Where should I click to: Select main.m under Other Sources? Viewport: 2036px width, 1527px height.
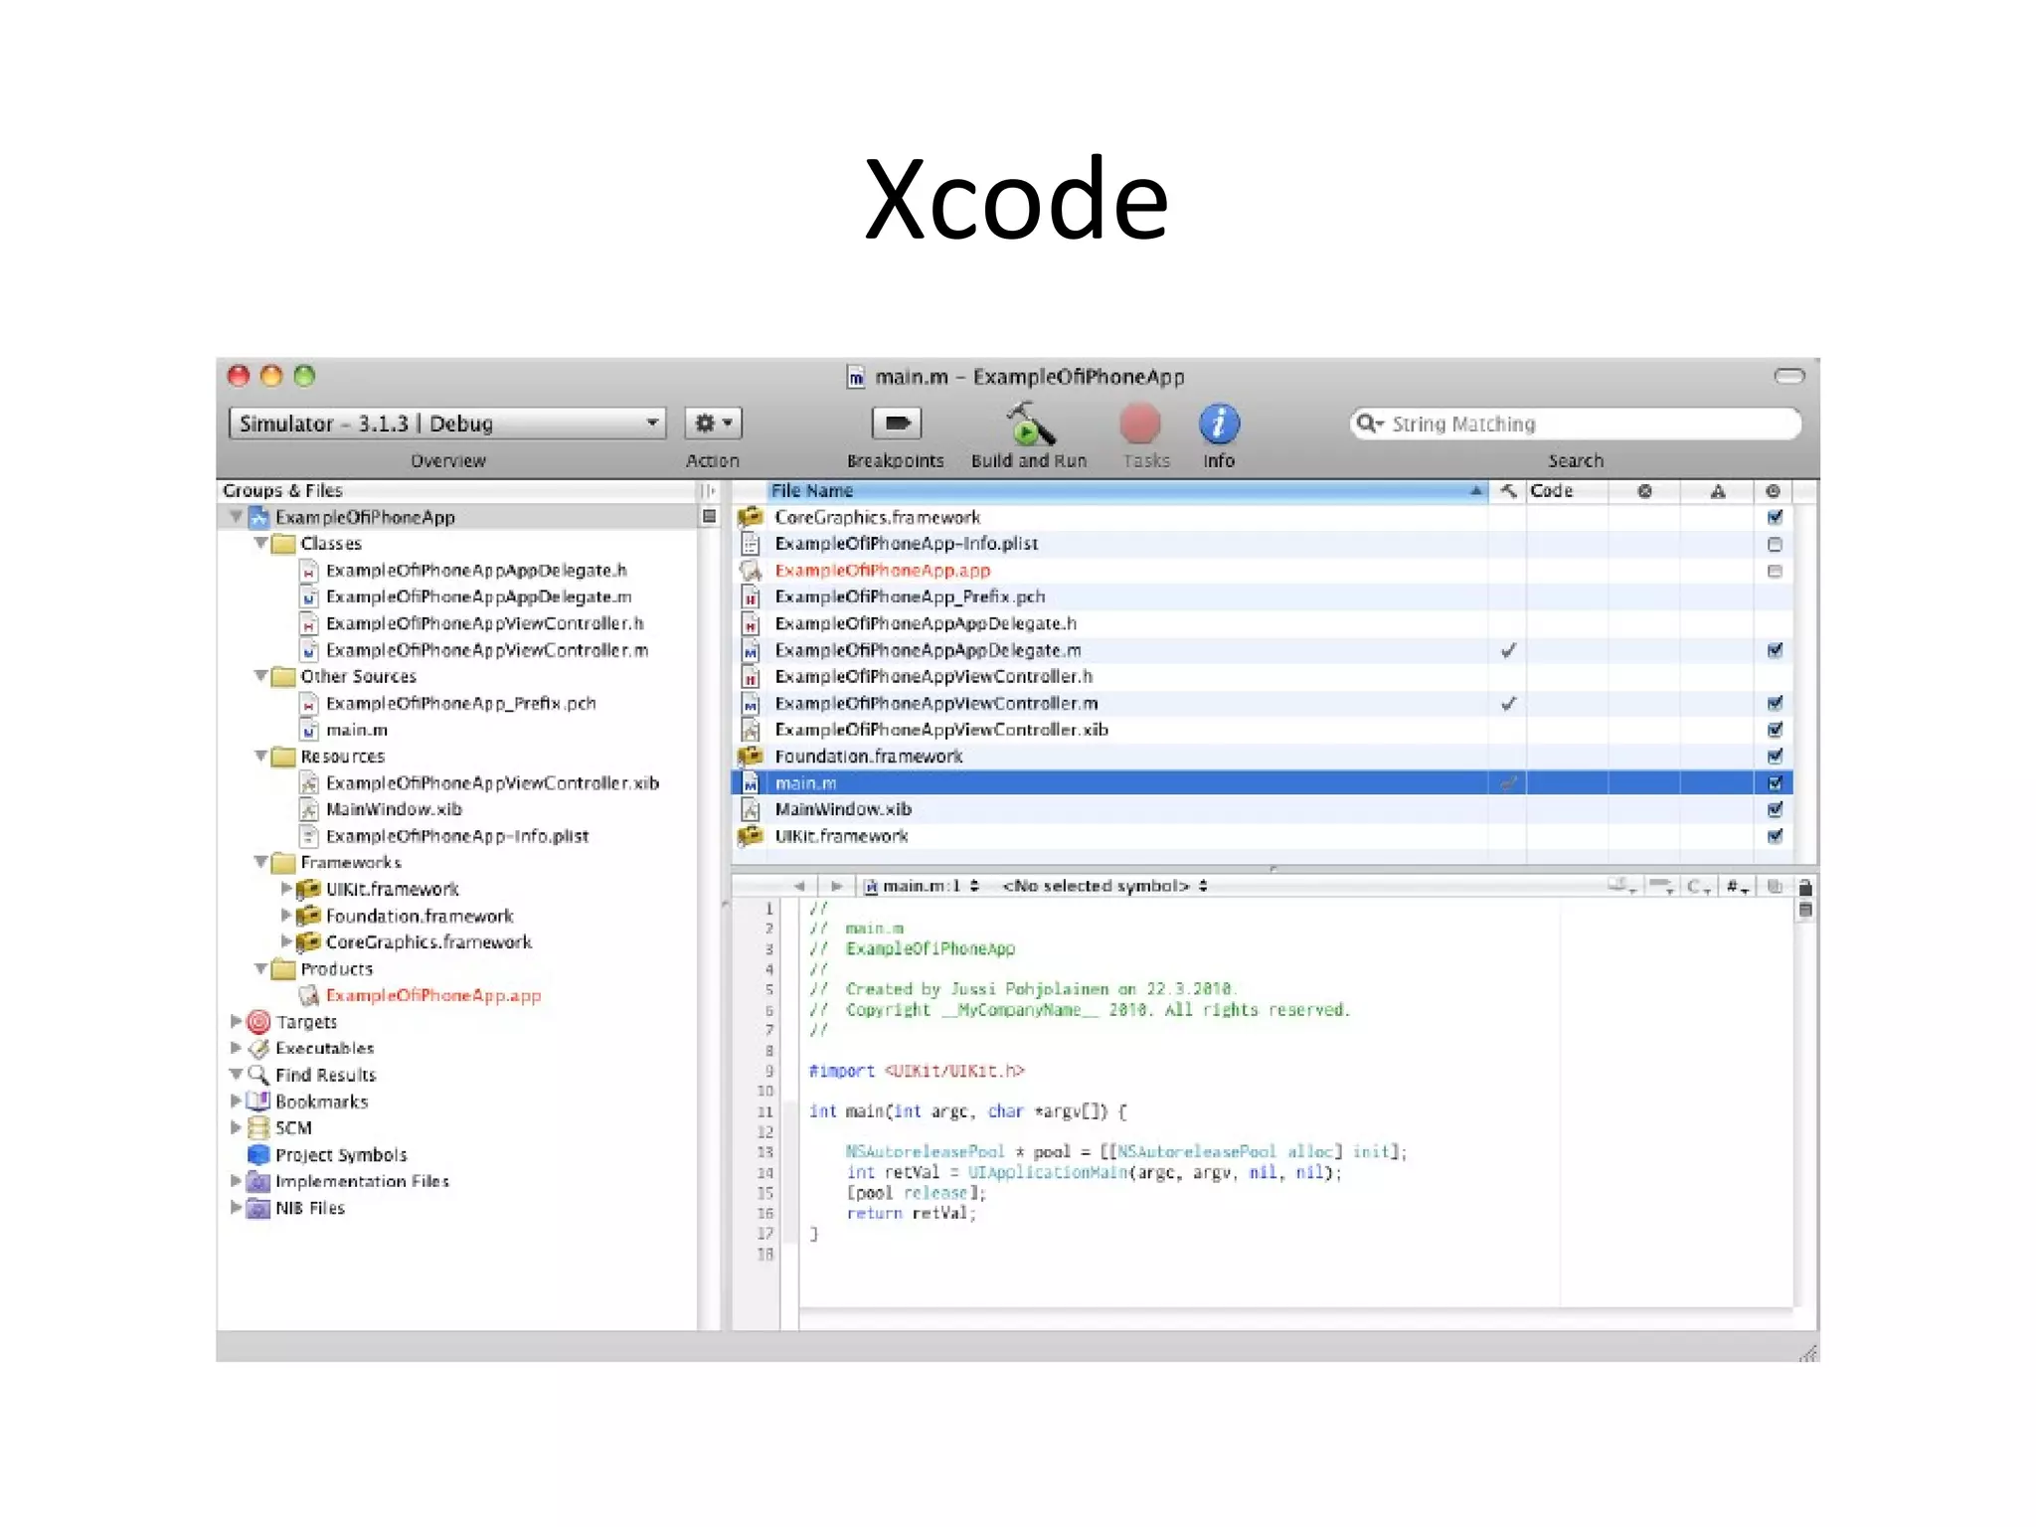tap(357, 730)
